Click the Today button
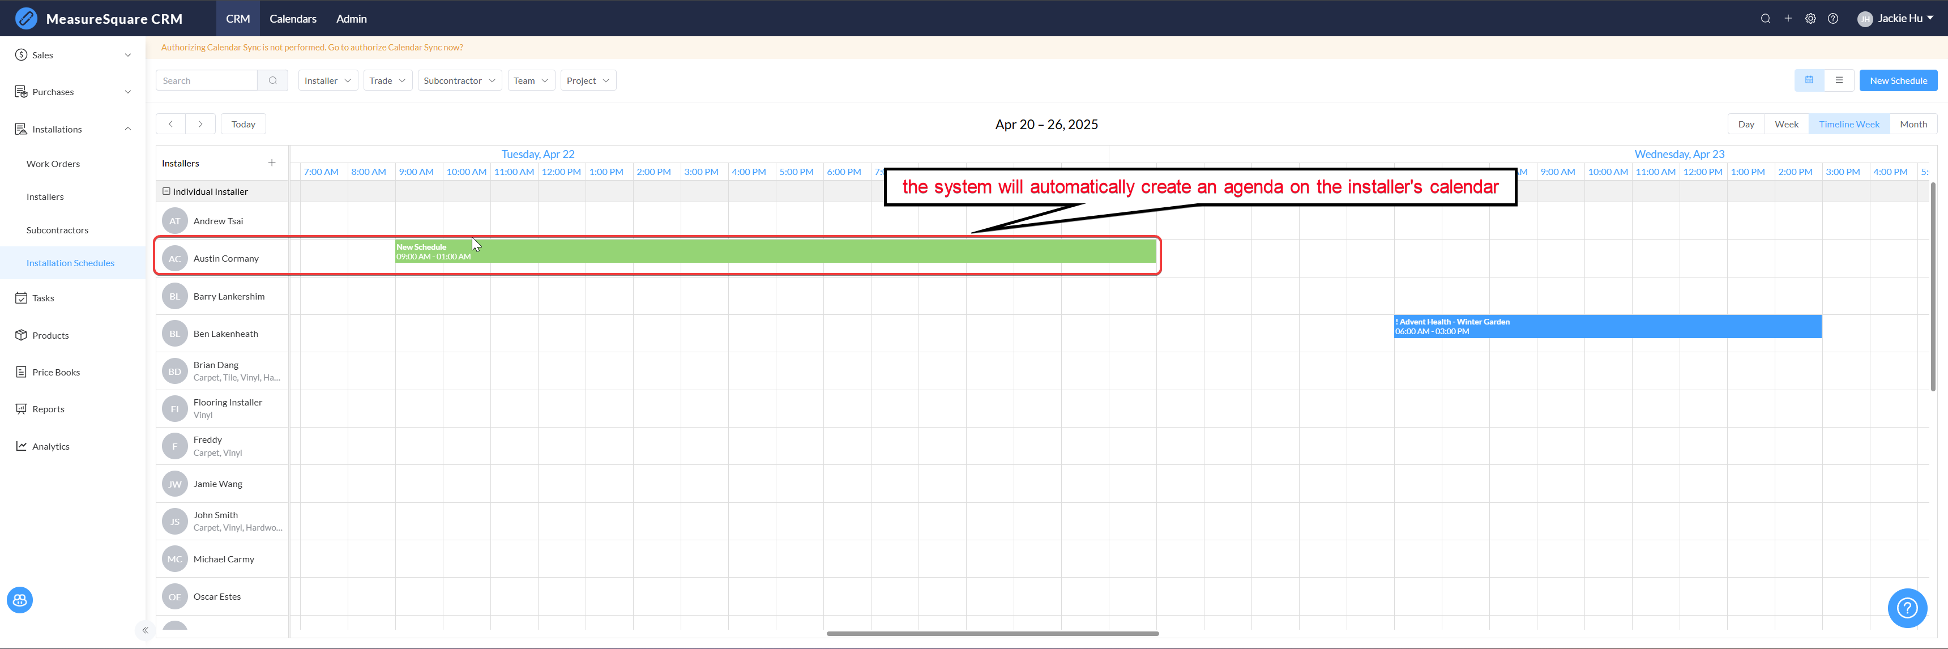The width and height of the screenshot is (1948, 649). [x=243, y=124]
